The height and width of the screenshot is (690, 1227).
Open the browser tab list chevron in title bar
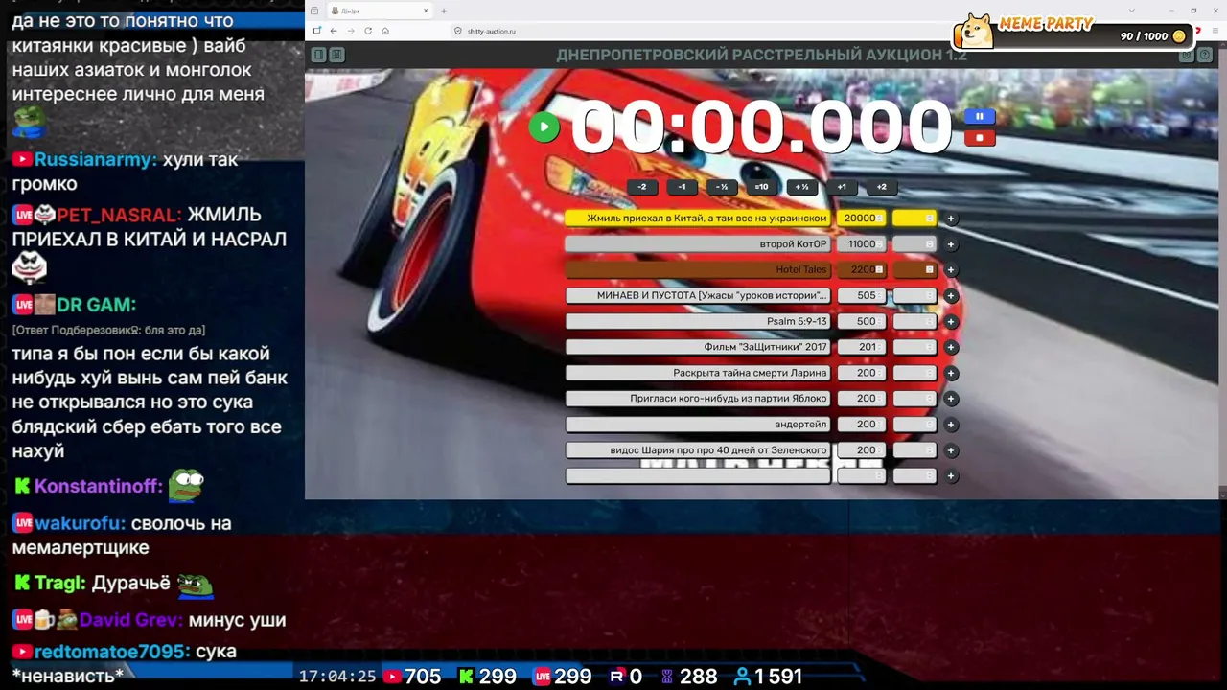pos(1132,11)
